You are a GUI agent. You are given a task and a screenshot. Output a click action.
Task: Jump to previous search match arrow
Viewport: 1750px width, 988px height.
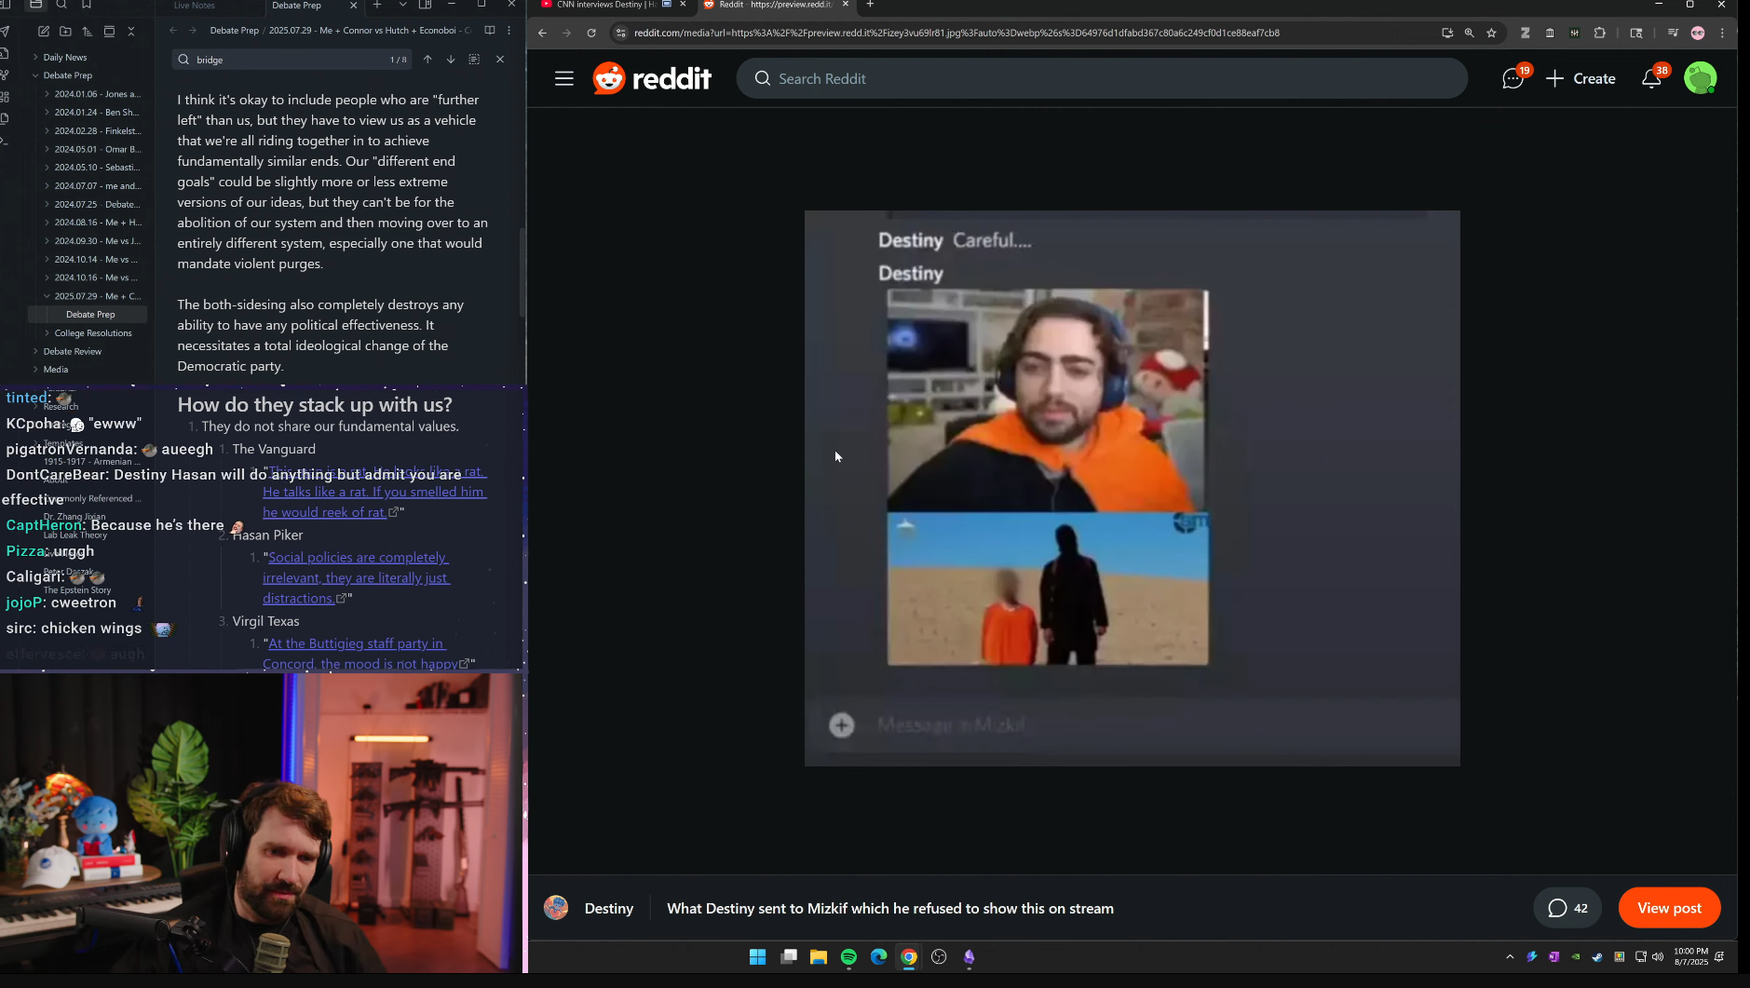427,60
